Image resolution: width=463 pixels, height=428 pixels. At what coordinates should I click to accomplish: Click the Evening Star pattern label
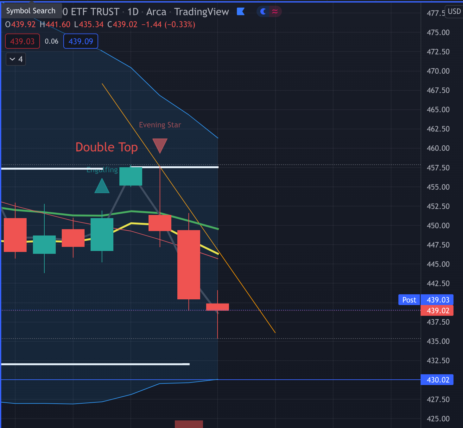click(160, 125)
